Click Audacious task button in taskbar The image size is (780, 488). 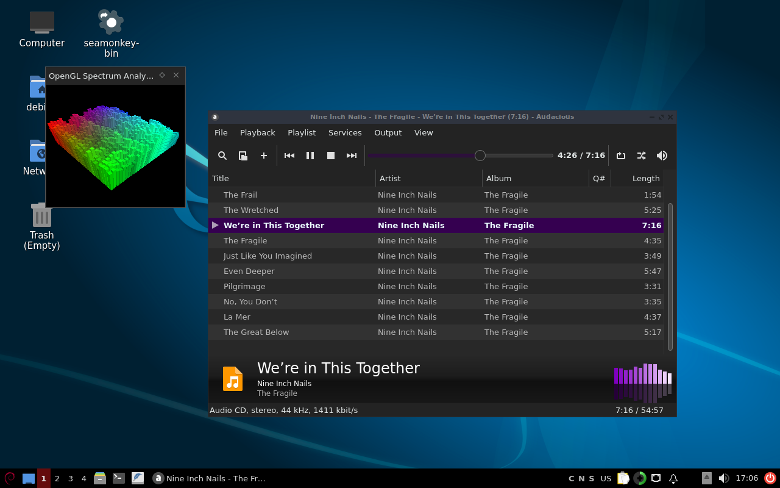click(210, 478)
